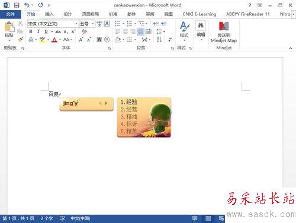Click the Redo/Repeat icon
296x223 pixels.
(40, 5)
